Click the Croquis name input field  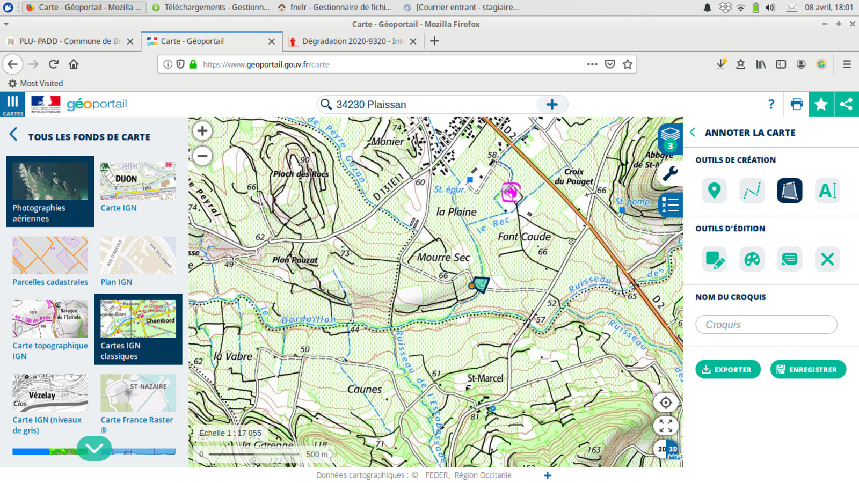click(766, 325)
